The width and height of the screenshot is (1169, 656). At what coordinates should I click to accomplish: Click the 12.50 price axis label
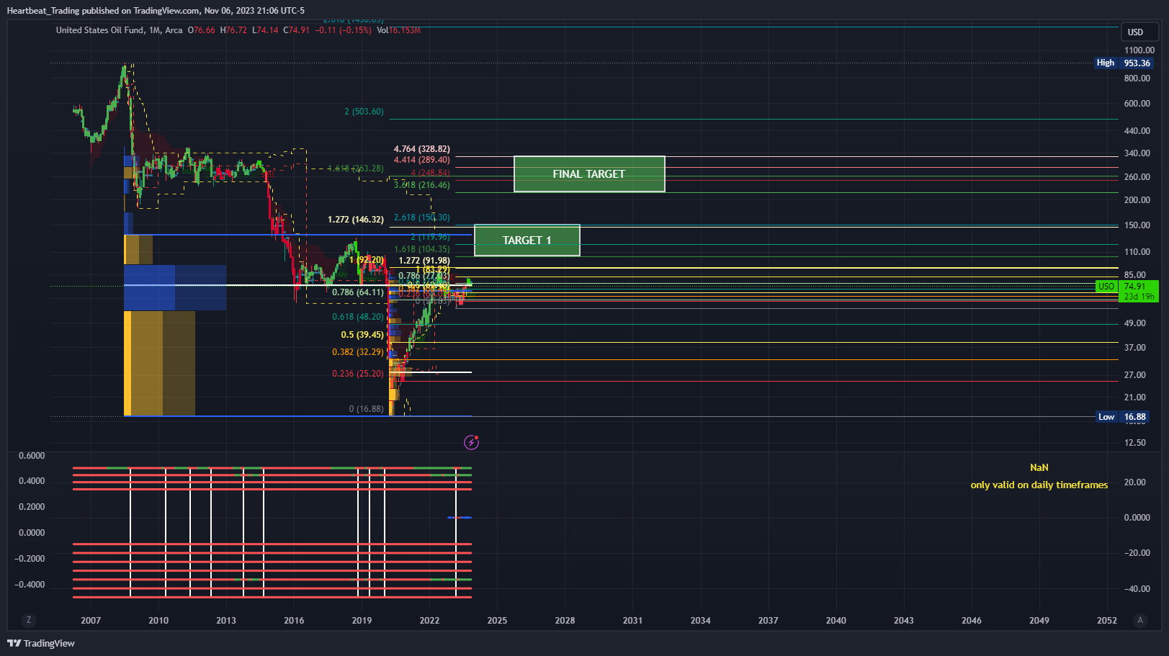click(x=1135, y=443)
